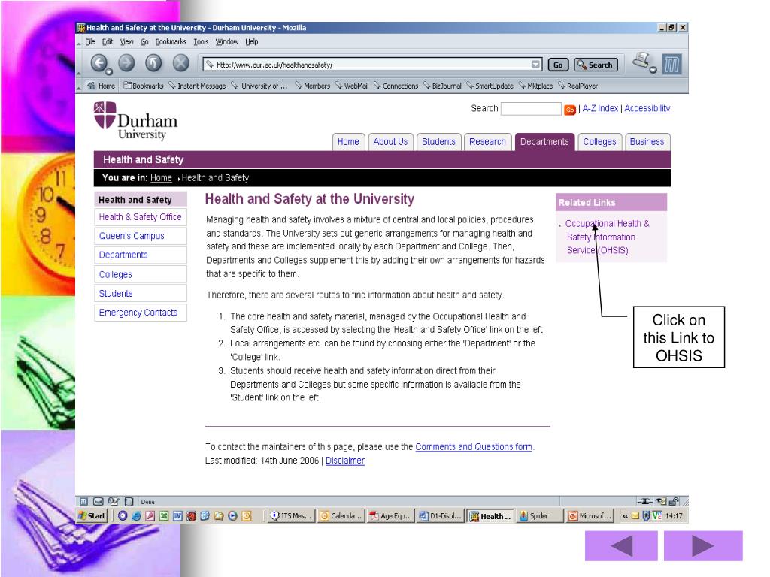Click the Stop loading button
Viewport: 770px width, 577px height.
click(180, 63)
